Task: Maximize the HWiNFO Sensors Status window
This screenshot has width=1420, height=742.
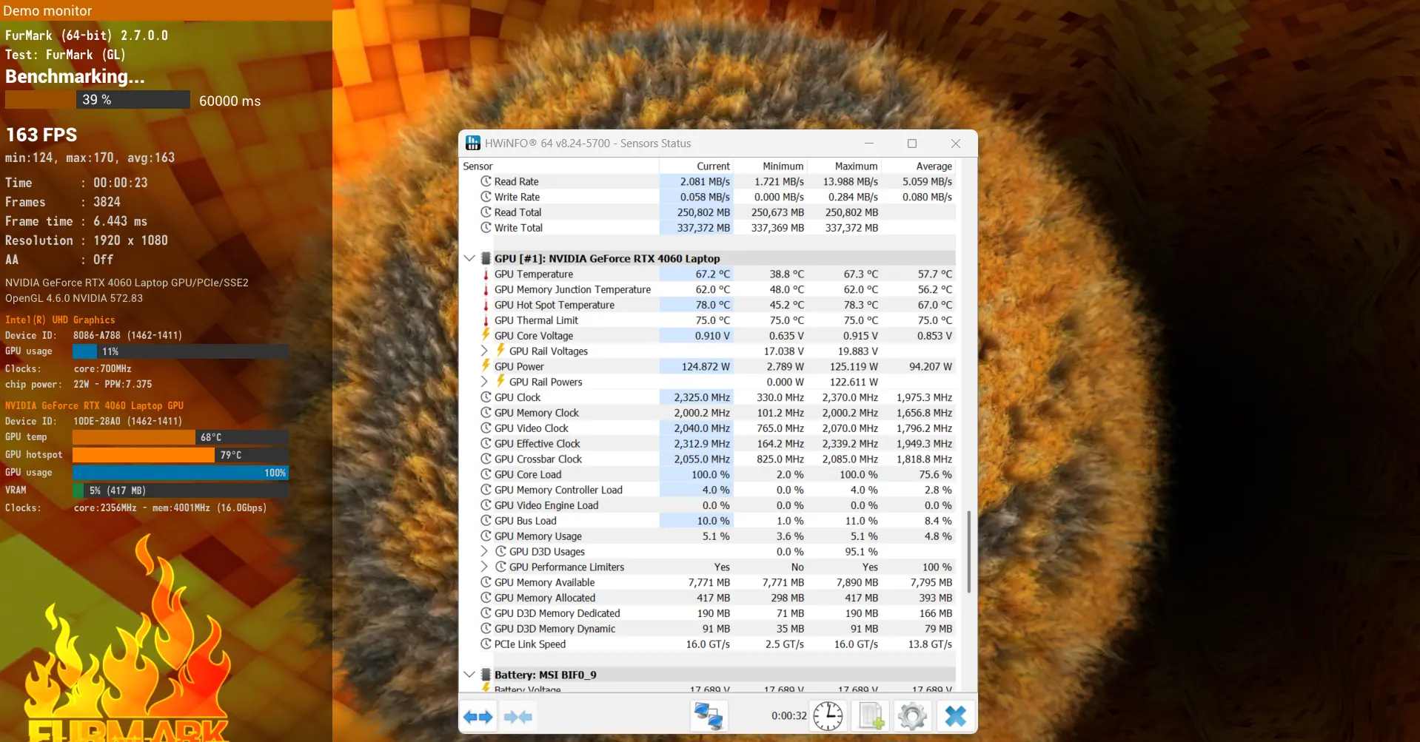Action: [912, 144]
